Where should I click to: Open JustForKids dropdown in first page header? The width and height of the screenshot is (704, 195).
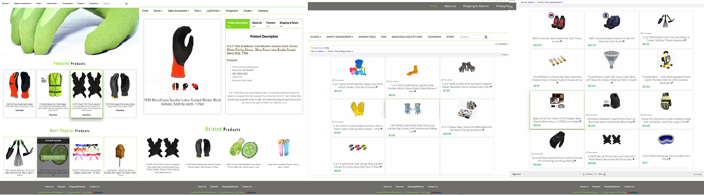point(52,4)
